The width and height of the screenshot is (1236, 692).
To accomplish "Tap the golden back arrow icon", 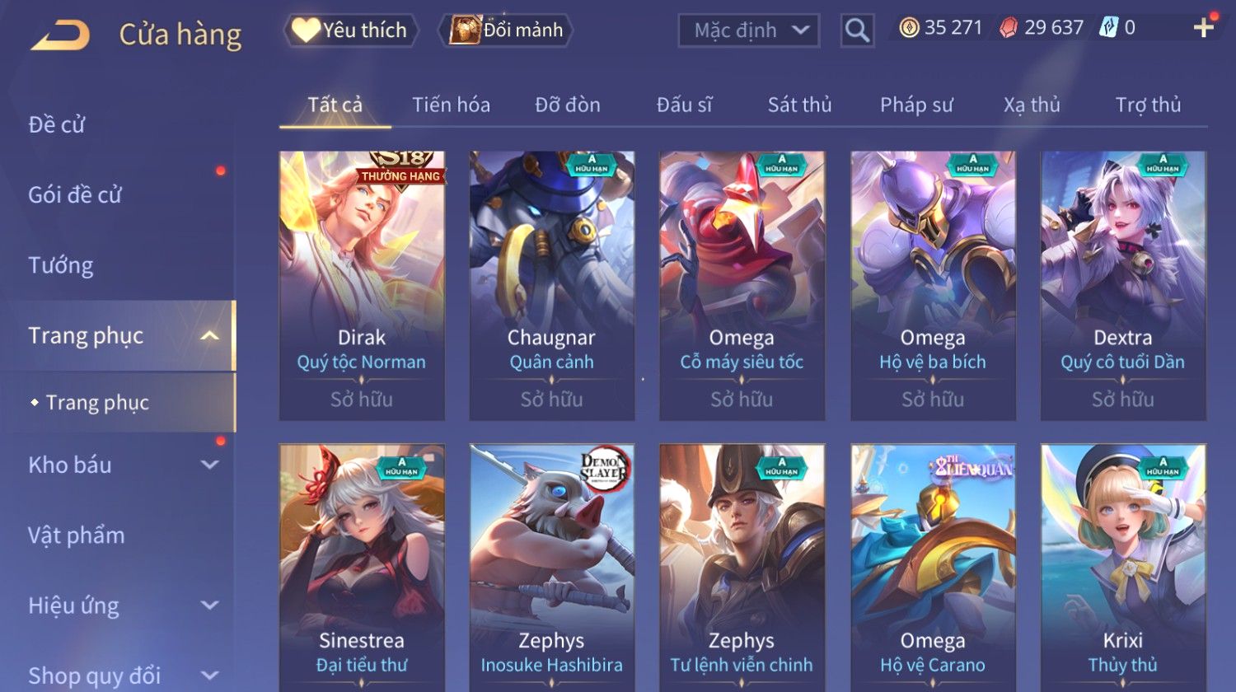I will pyautogui.click(x=60, y=35).
